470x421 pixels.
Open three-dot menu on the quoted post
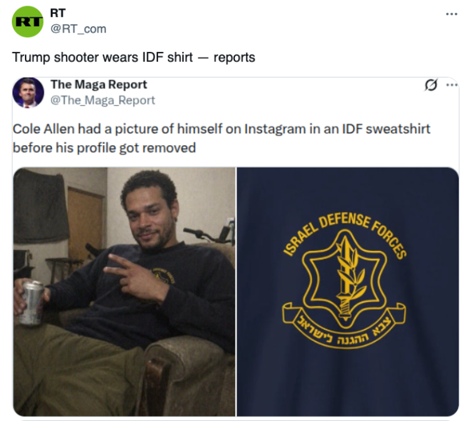tap(452, 85)
